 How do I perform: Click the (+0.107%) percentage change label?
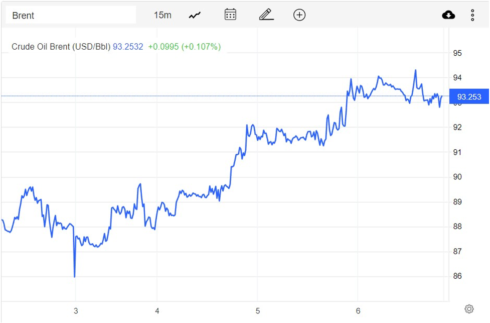(x=201, y=47)
